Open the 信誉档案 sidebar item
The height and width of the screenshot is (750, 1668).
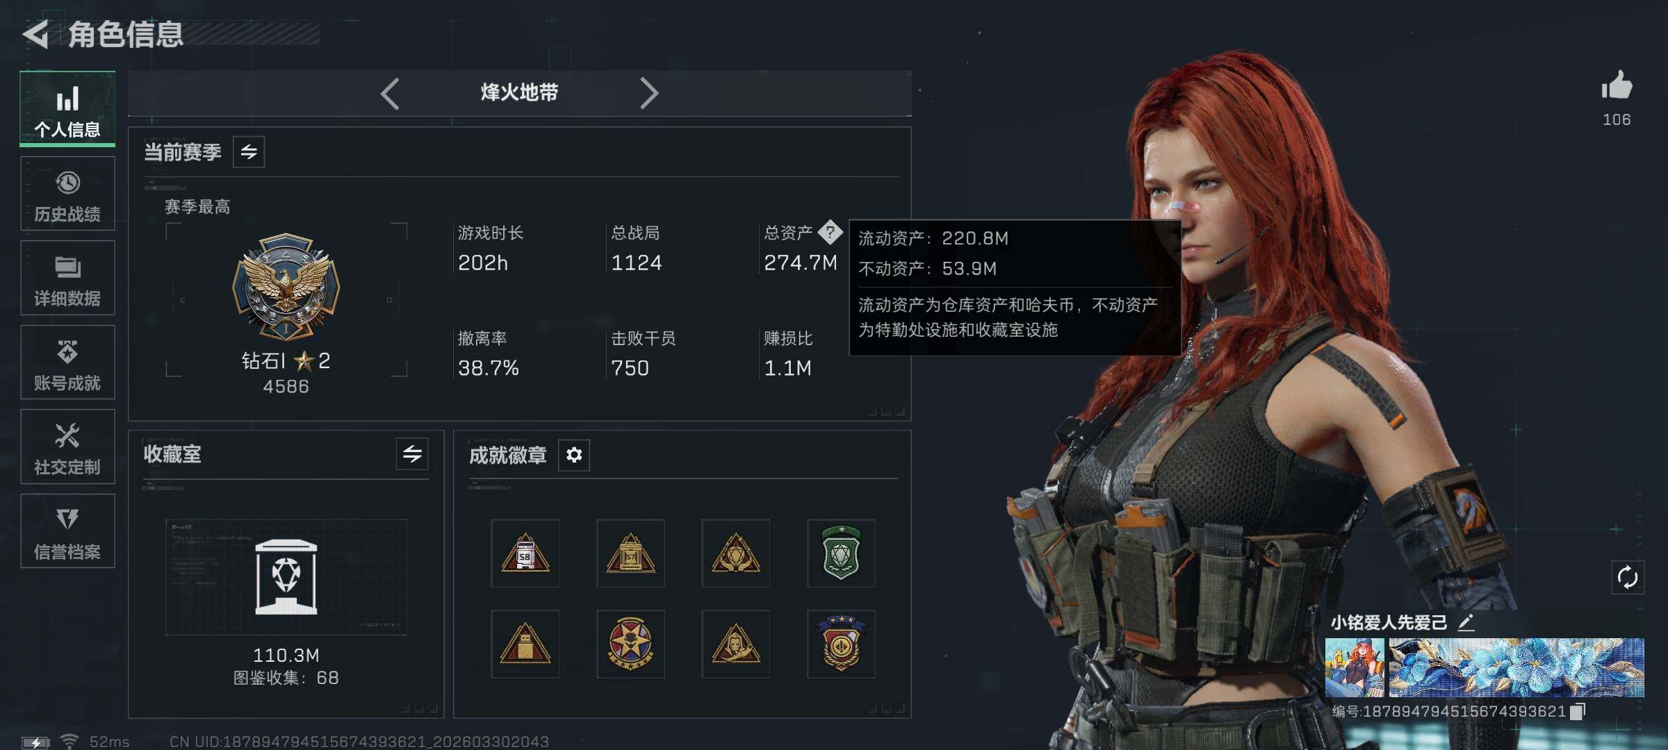(x=67, y=531)
